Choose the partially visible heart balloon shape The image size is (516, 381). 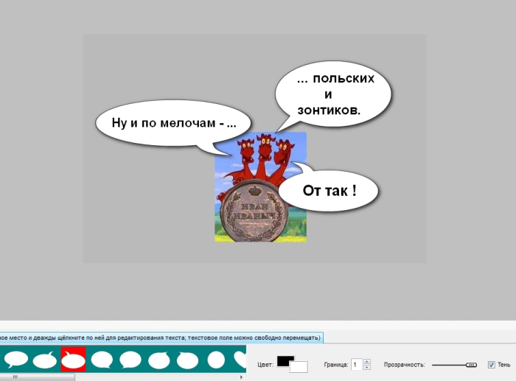(x=240, y=360)
